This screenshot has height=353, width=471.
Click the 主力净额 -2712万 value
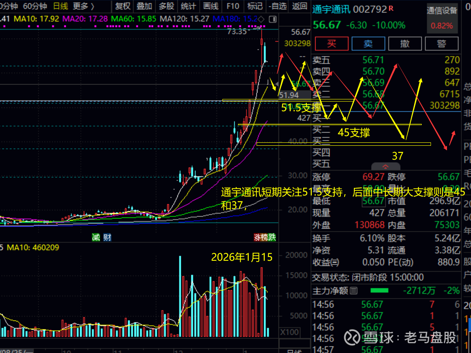pyautogui.click(x=418, y=291)
